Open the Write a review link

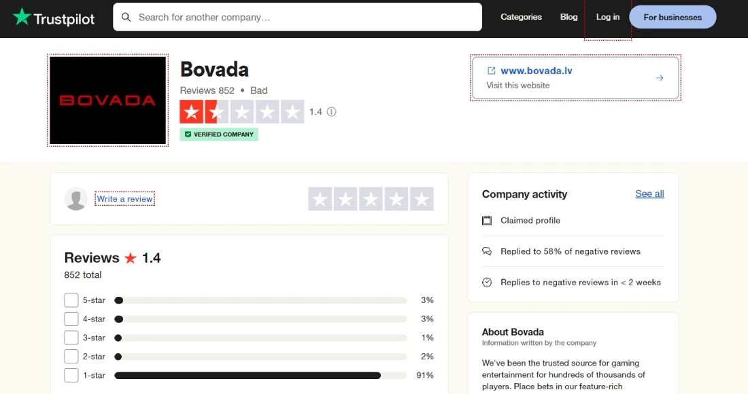pos(124,198)
